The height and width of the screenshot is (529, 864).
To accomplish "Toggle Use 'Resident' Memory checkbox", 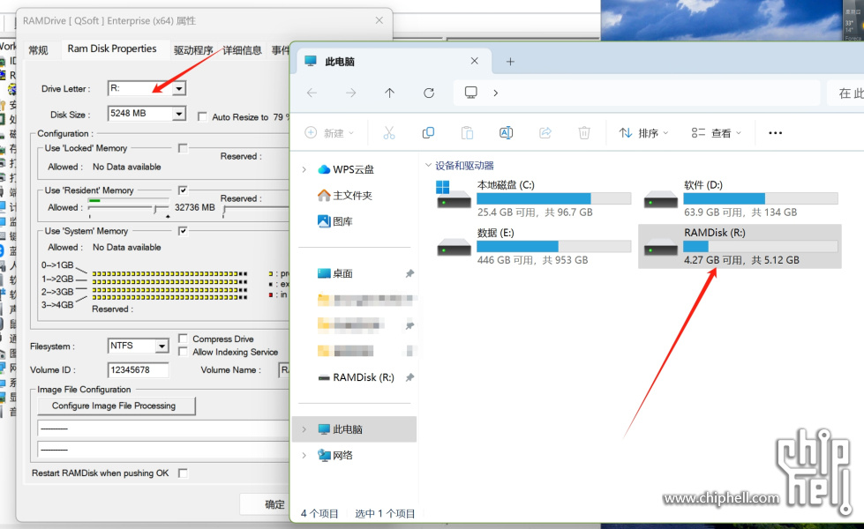I will point(183,190).
